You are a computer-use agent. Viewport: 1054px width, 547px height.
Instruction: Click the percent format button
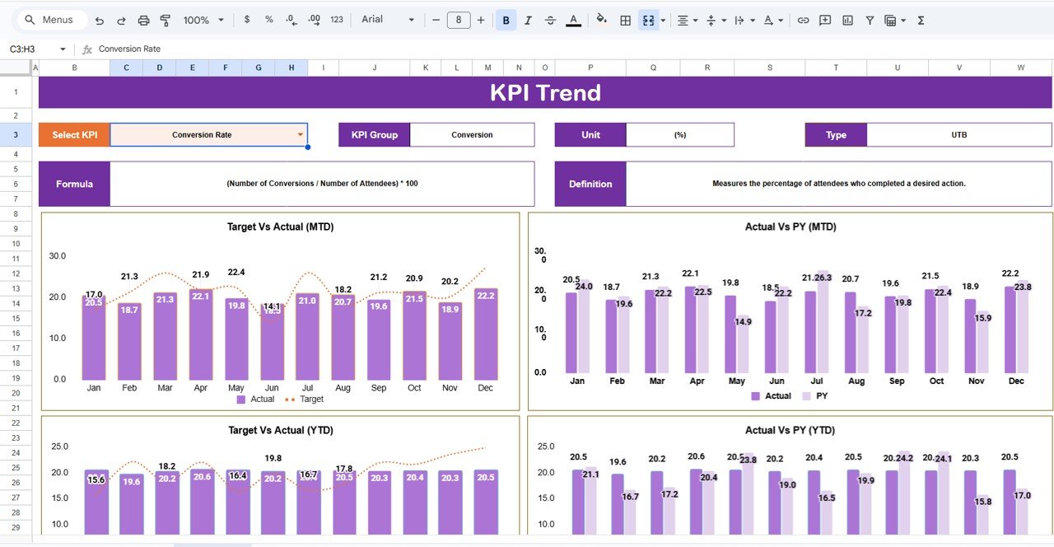point(268,20)
